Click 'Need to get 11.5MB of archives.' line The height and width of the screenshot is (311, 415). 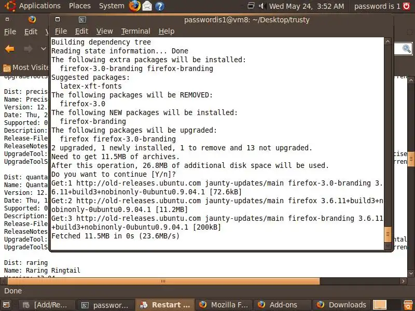(115, 157)
